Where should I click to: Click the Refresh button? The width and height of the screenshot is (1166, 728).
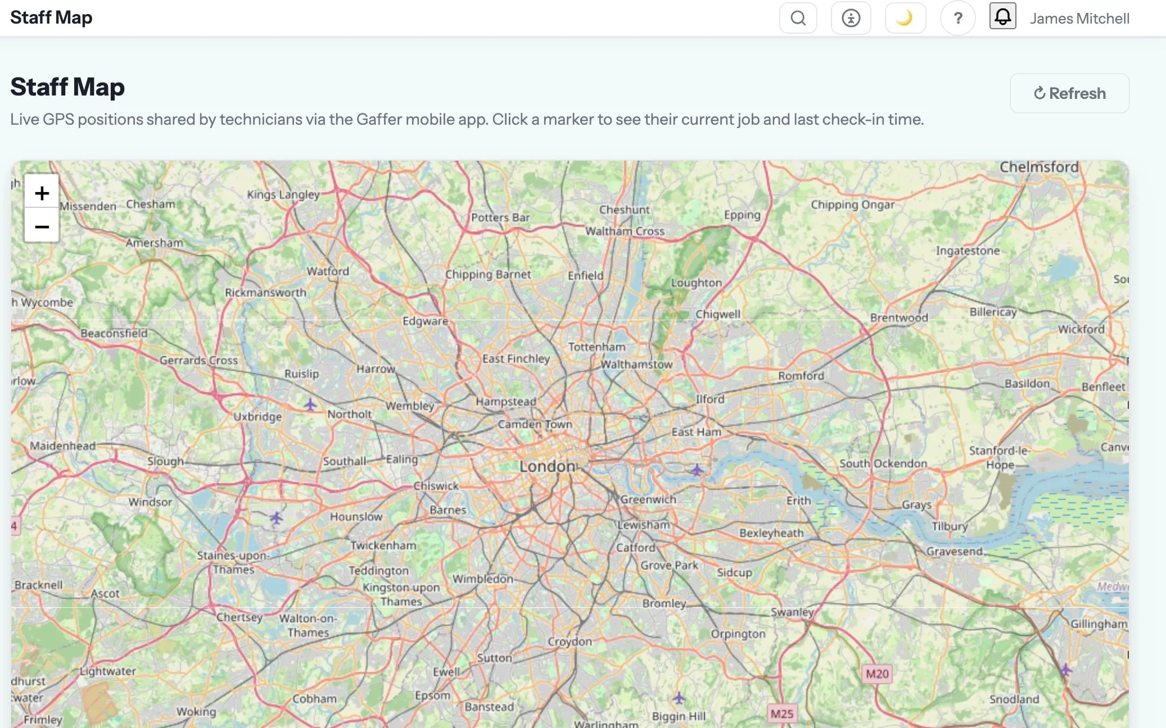1069,93
